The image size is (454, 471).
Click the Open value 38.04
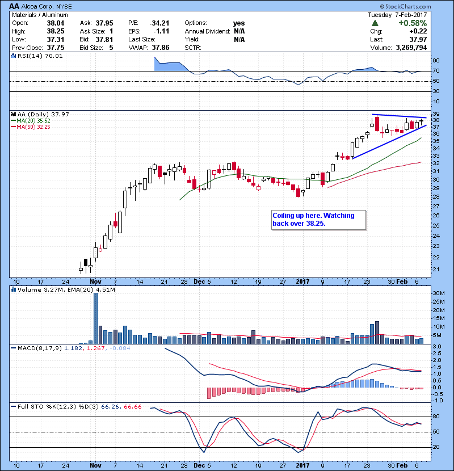(x=56, y=23)
